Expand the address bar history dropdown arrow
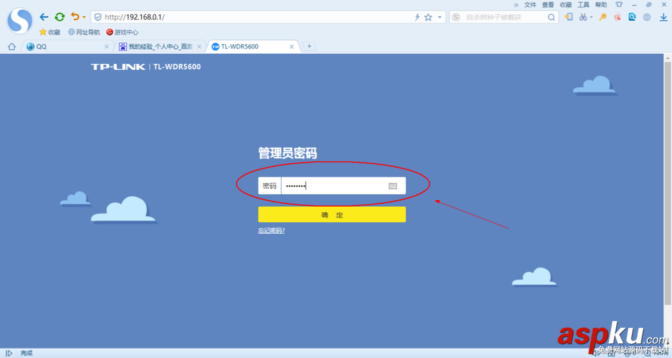672x358 pixels. pos(439,17)
